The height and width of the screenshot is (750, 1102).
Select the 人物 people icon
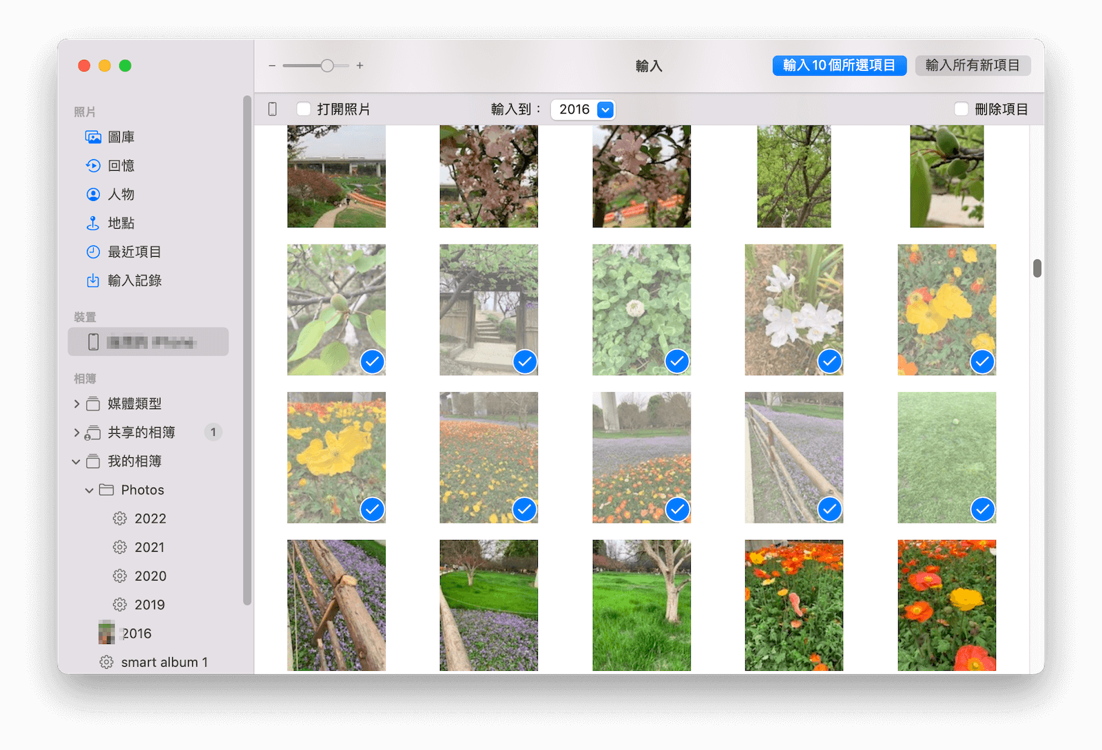pos(93,195)
